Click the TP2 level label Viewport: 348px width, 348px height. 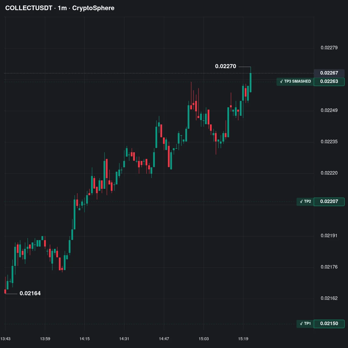(x=305, y=202)
